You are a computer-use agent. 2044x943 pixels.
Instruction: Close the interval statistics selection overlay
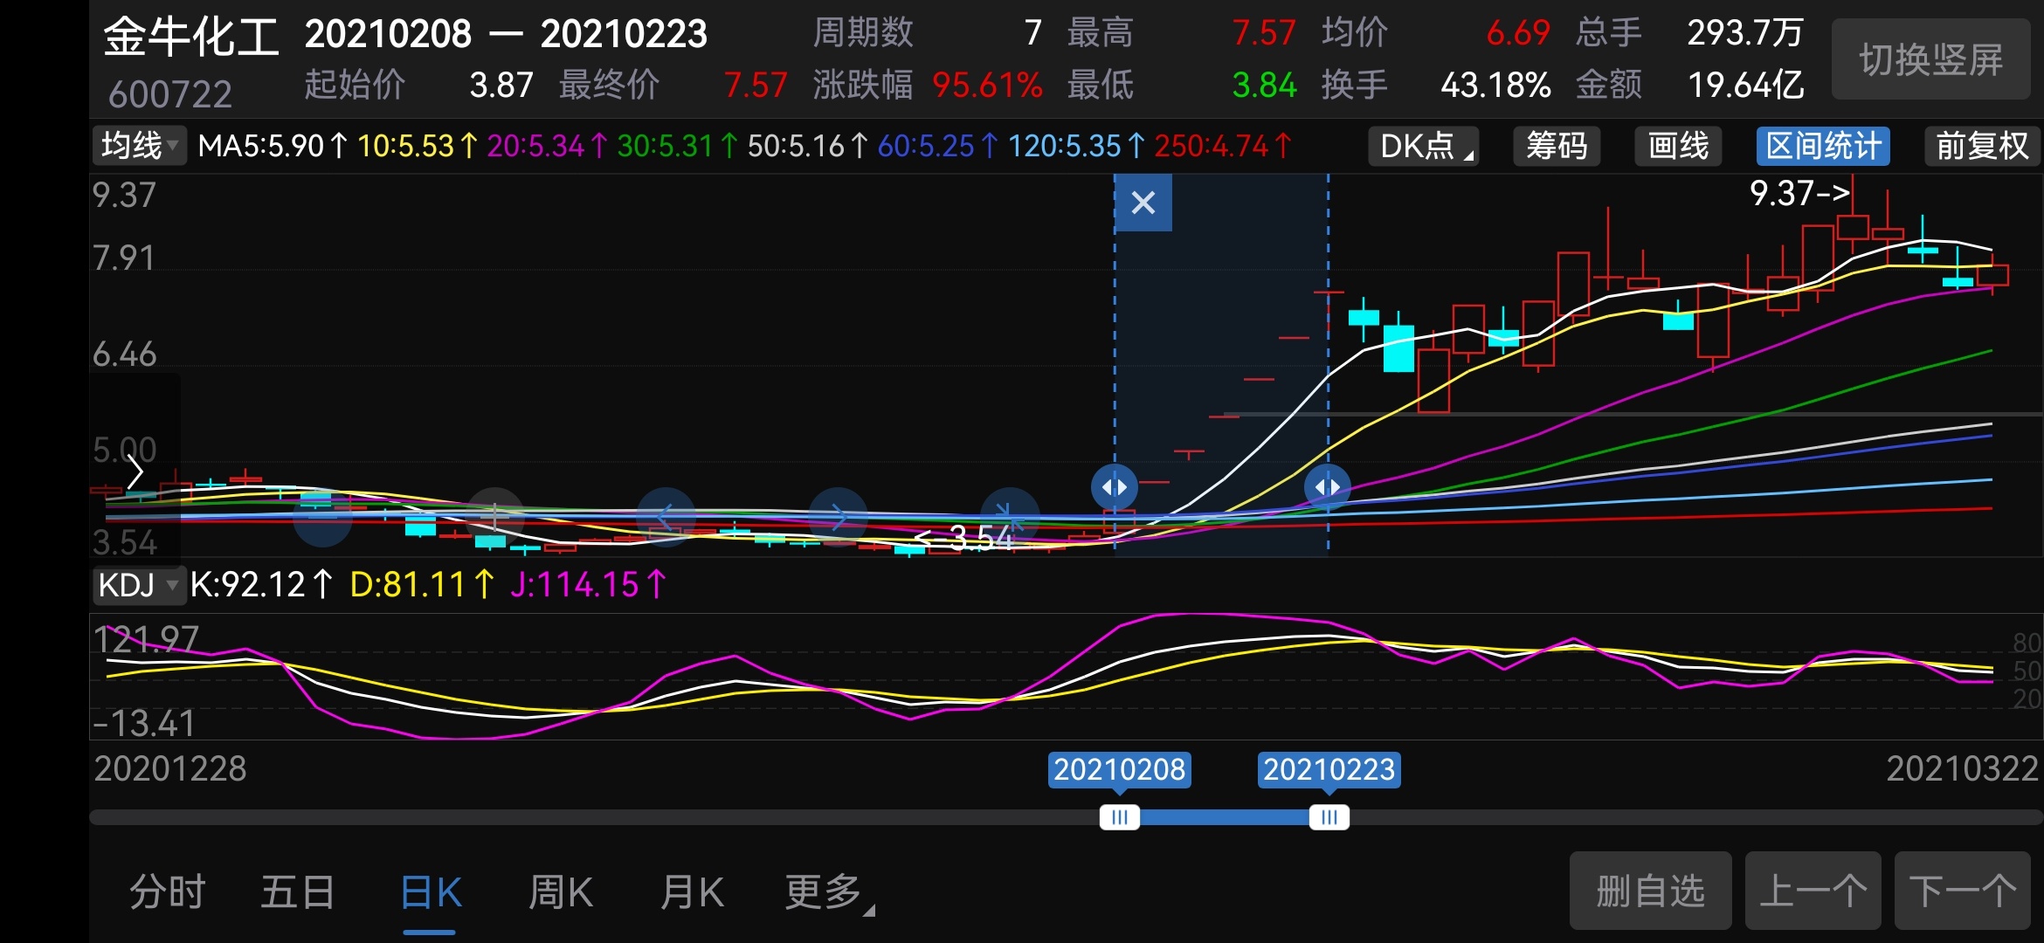1143,203
